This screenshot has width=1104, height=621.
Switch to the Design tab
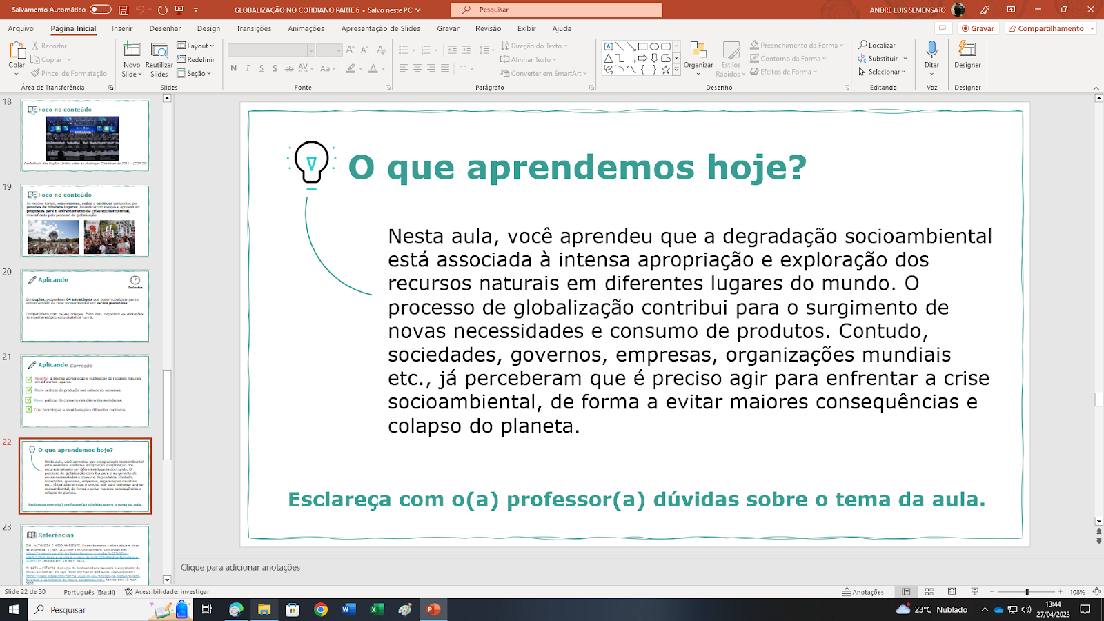pos(208,28)
